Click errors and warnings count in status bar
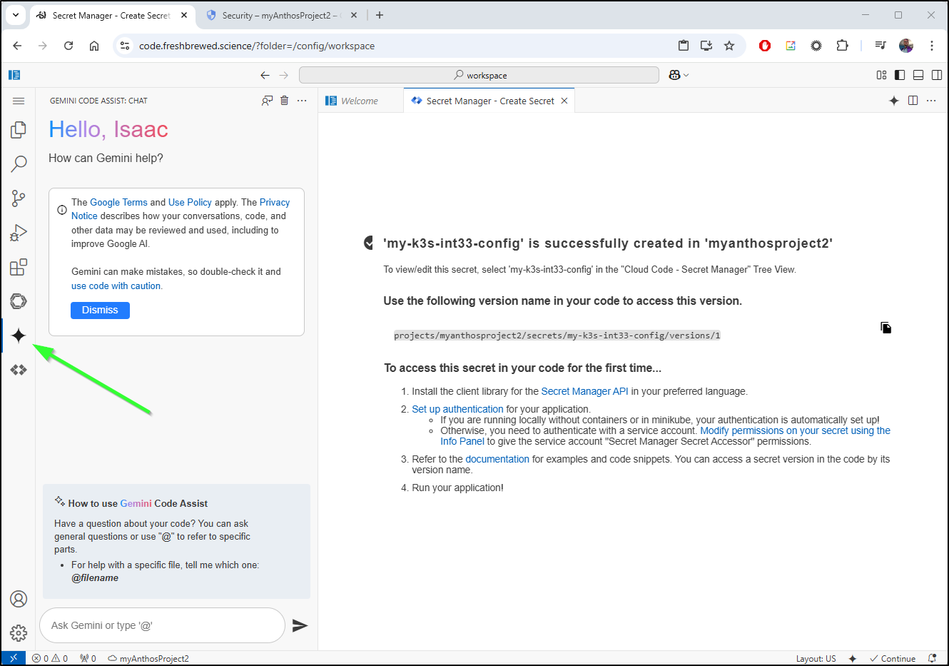The image size is (949, 666). click(x=50, y=658)
